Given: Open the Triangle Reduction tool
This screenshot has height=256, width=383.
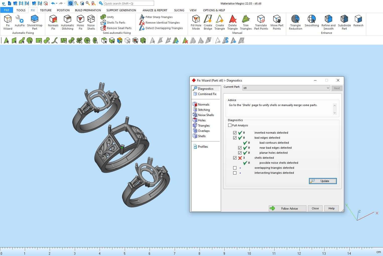Looking at the screenshot, I should 295,22.
